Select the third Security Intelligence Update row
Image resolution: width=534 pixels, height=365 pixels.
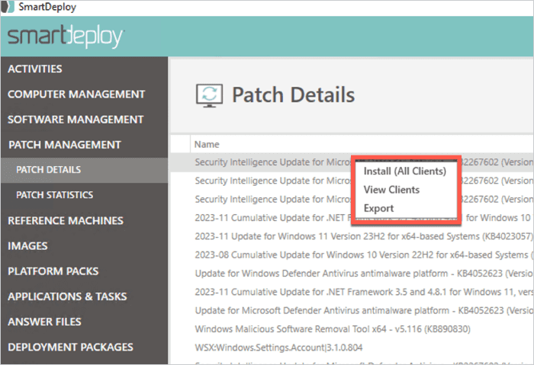coord(352,199)
